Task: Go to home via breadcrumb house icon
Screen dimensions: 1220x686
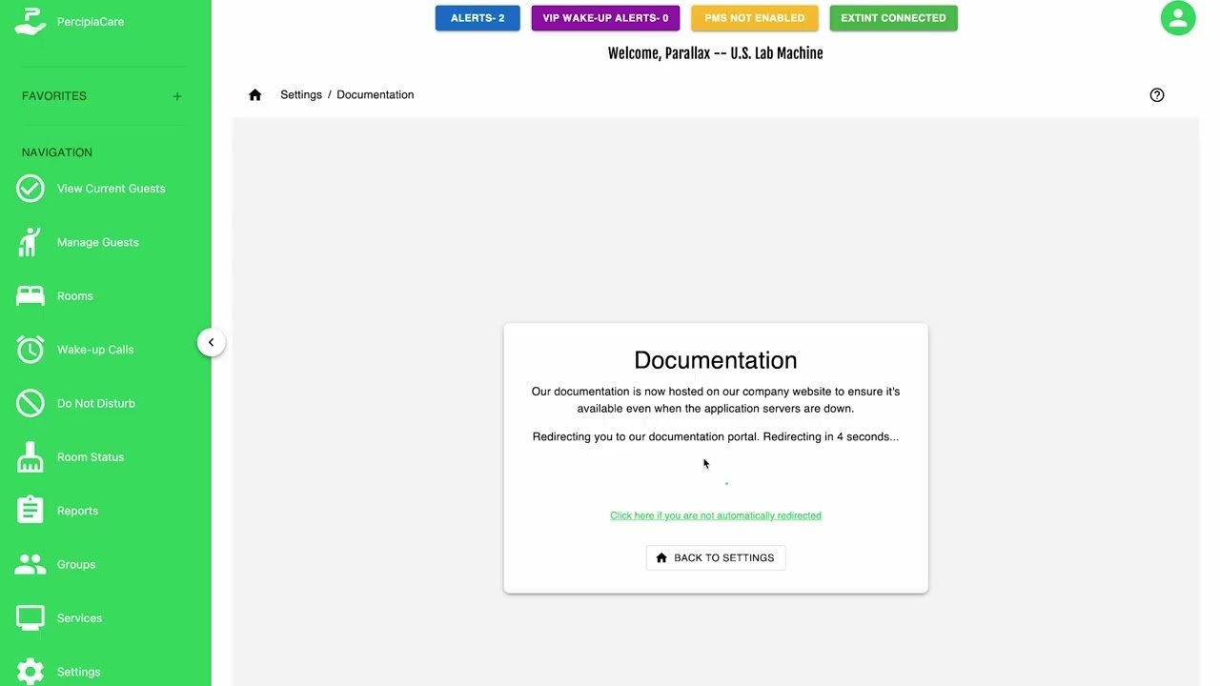Action: pos(254,94)
